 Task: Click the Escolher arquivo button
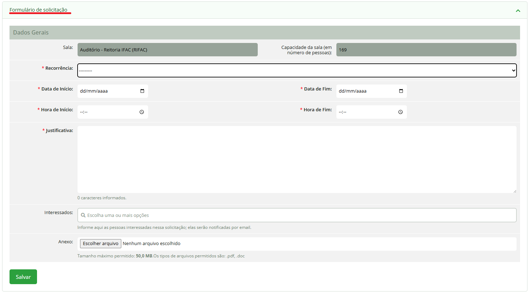[100, 244]
